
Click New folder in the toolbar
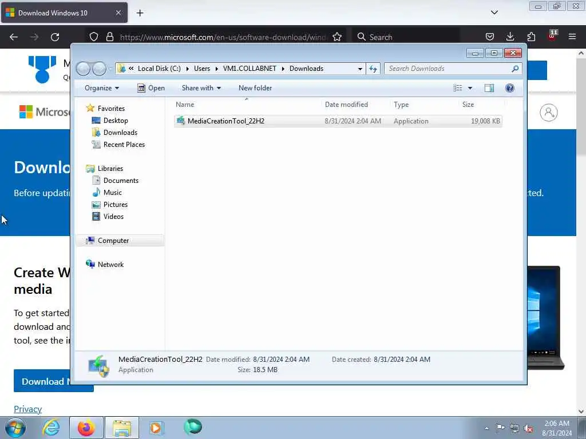(255, 88)
